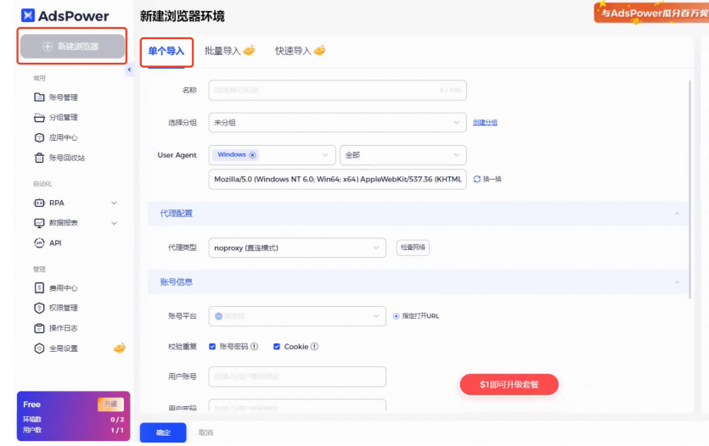The width and height of the screenshot is (709, 446).
Task: Open the API sidebar icon
Action: [x=39, y=243]
